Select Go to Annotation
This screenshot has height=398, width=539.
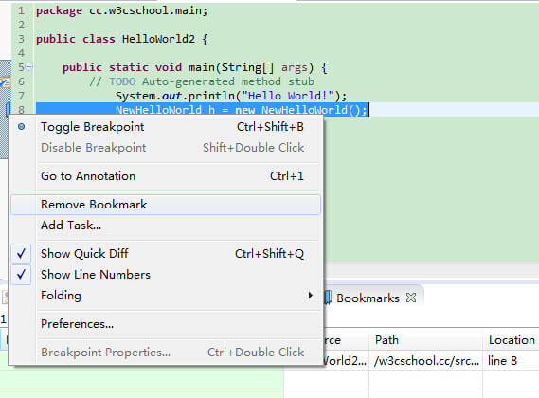click(166, 176)
